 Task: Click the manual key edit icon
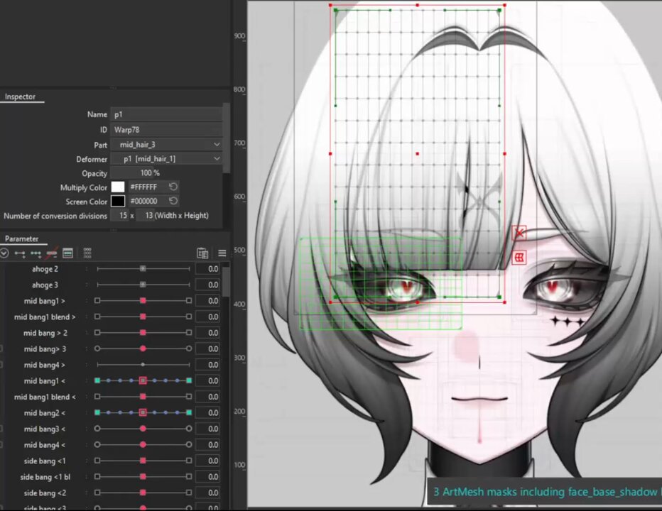coord(67,253)
